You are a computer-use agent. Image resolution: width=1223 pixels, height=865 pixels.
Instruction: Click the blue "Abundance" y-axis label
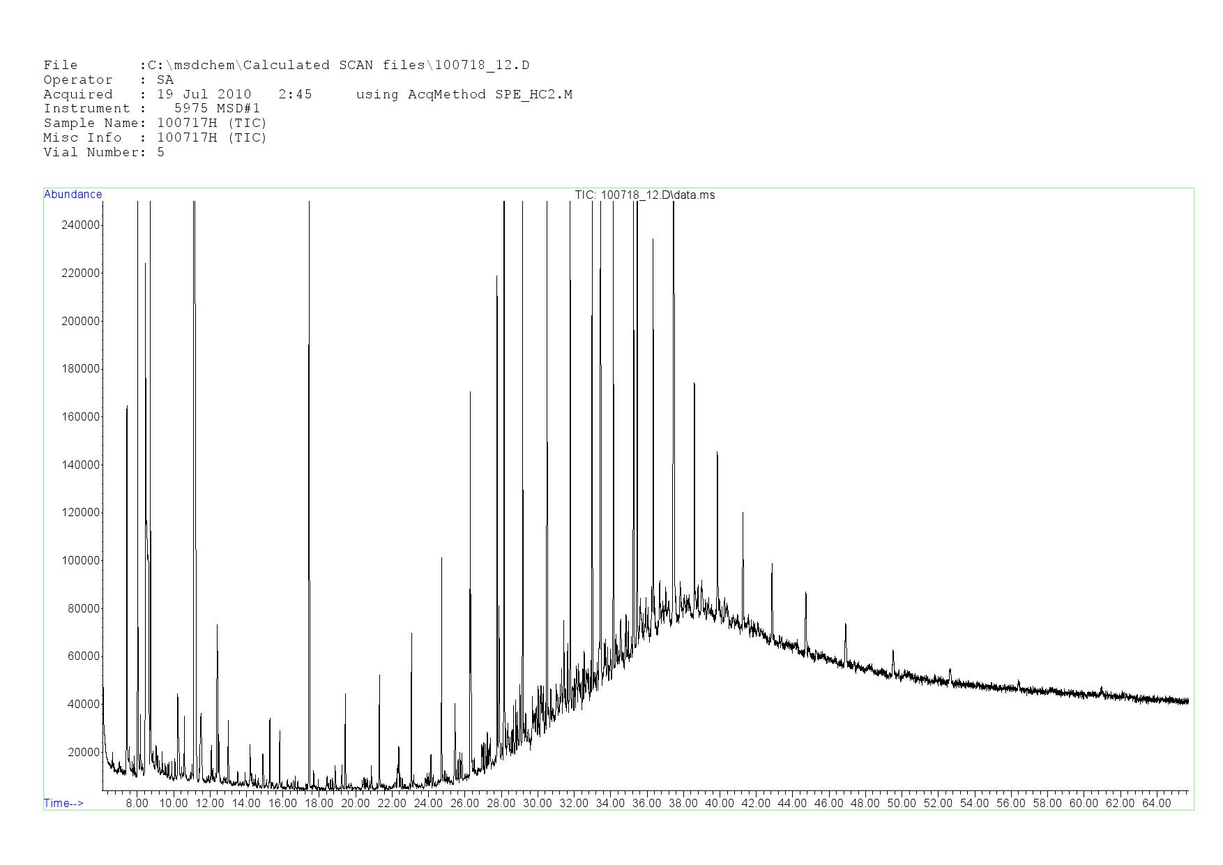(73, 195)
